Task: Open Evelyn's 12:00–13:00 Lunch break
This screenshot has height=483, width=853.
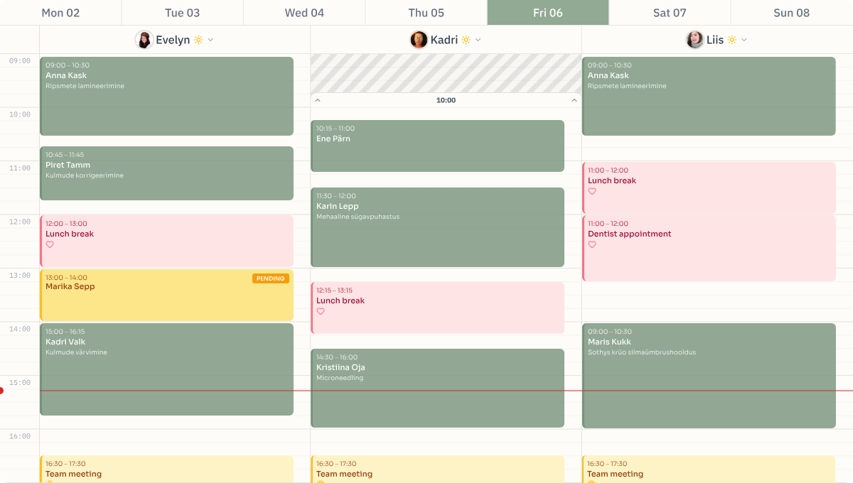Action: 166,241
